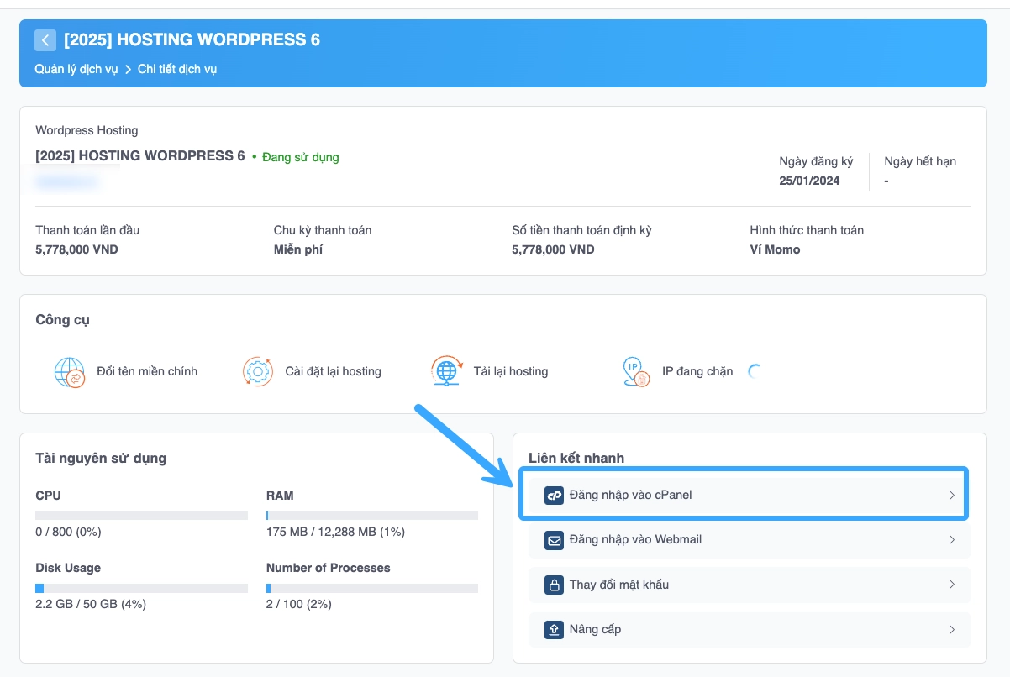This screenshot has height=677, width=1010.
Task: Click the Disk Usage progress bar
Action: [141, 587]
